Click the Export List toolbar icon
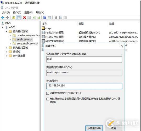The width and height of the screenshot is (141, 131). tap(38, 18)
